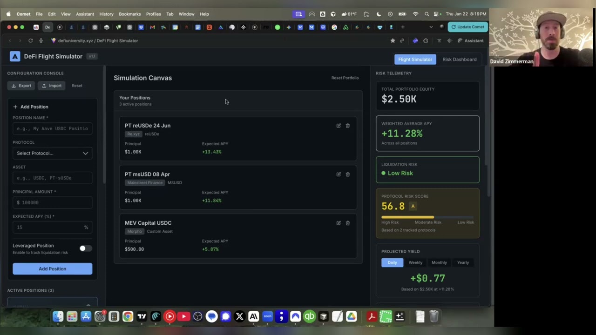Open the Assistant menu in the menu bar
The height and width of the screenshot is (335, 596).
pyautogui.click(x=85, y=14)
